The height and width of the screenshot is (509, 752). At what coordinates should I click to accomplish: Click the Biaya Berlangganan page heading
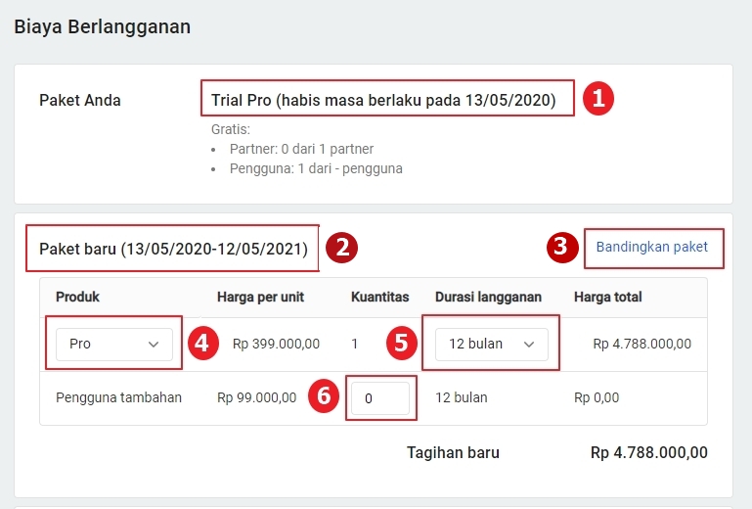pos(102,26)
